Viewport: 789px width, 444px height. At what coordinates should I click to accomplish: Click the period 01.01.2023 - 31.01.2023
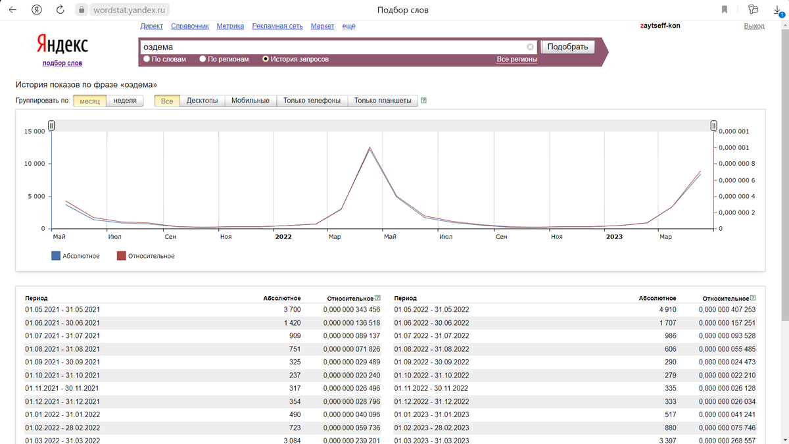(x=432, y=414)
